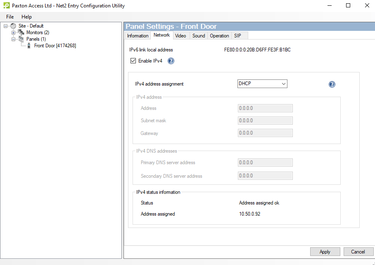This screenshot has height=265, width=375.
Task: Click the IPv4 Address input field
Action: (265, 108)
